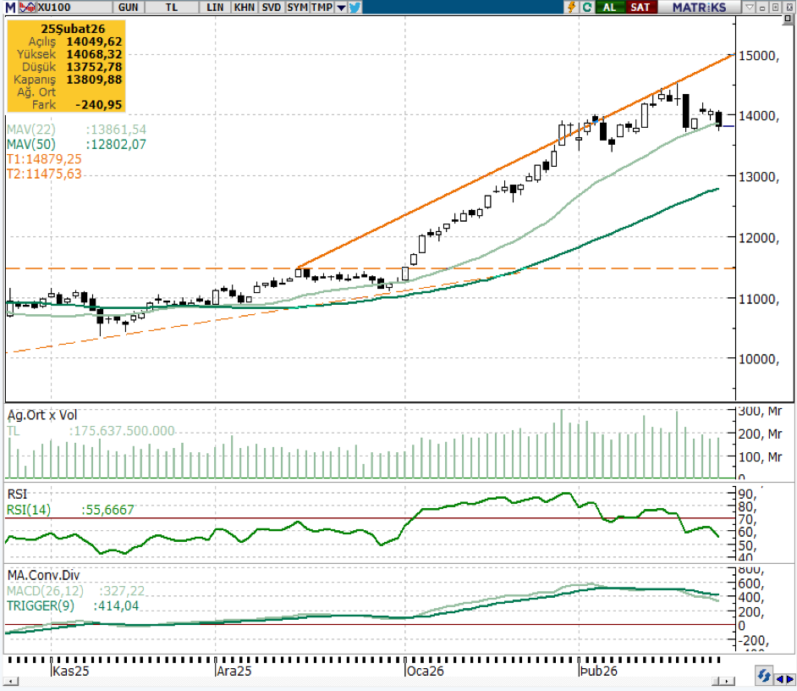Expand the black down-arrow toolbar menu
Viewport: 797px width, 691px height.
pyautogui.click(x=341, y=7)
